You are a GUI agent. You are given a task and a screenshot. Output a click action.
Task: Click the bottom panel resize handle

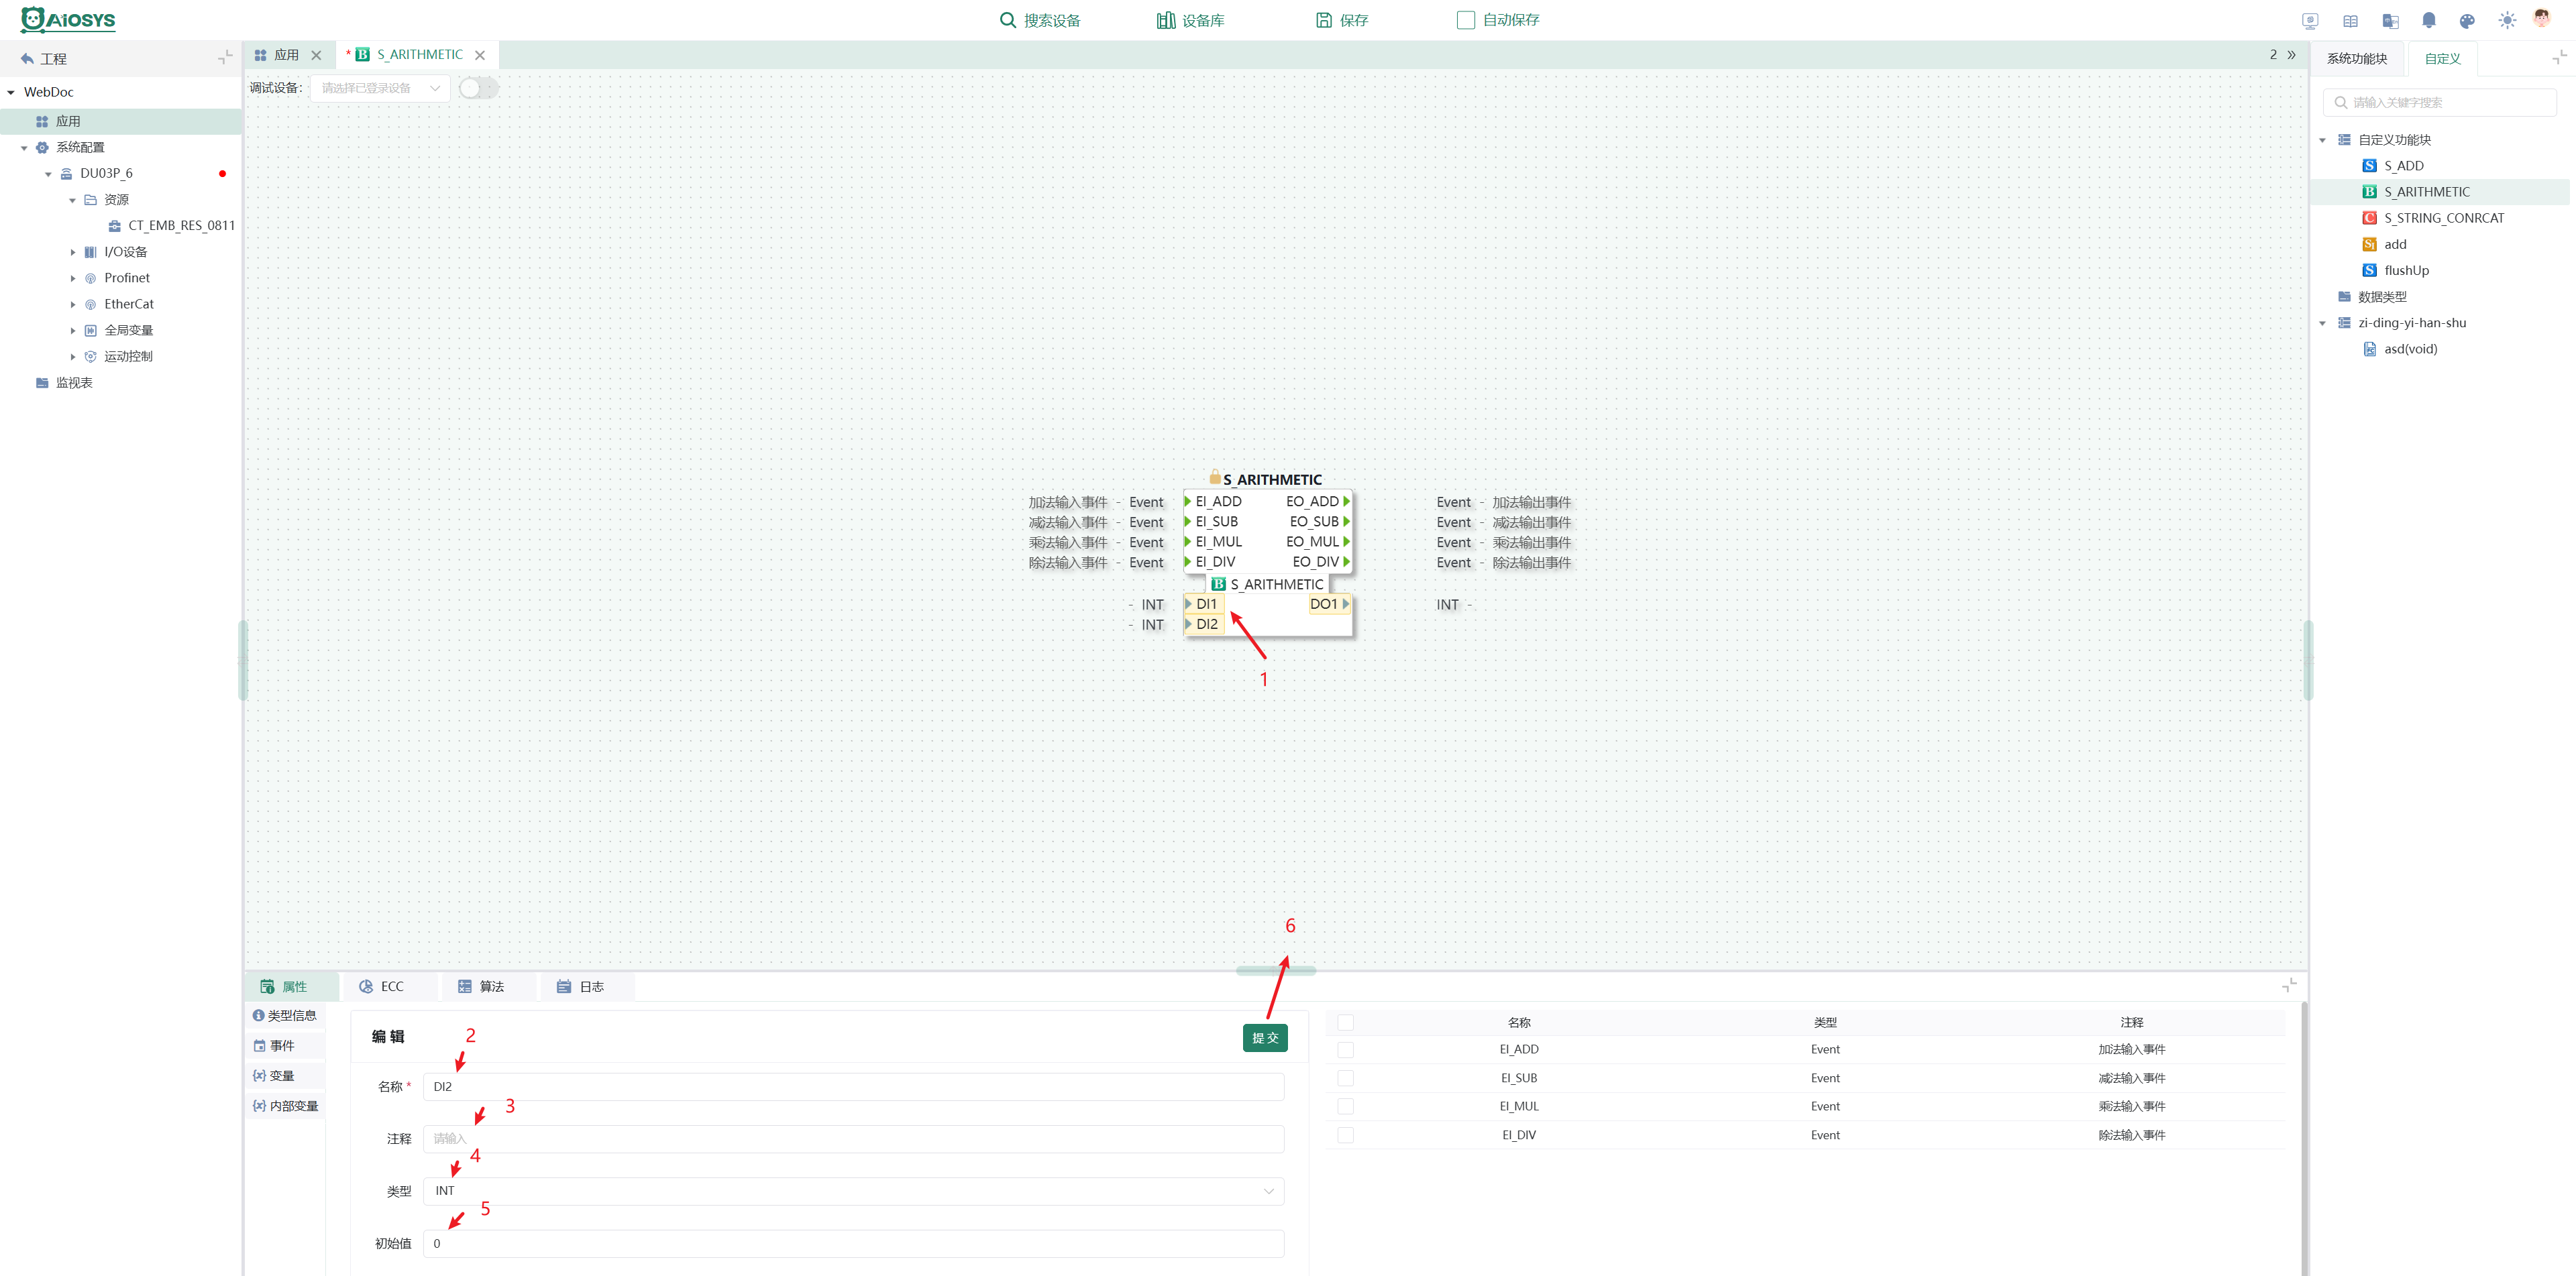(x=1276, y=970)
